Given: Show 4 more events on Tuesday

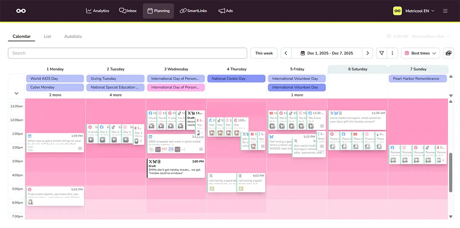Looking at the screenshot, I should 115,95.
